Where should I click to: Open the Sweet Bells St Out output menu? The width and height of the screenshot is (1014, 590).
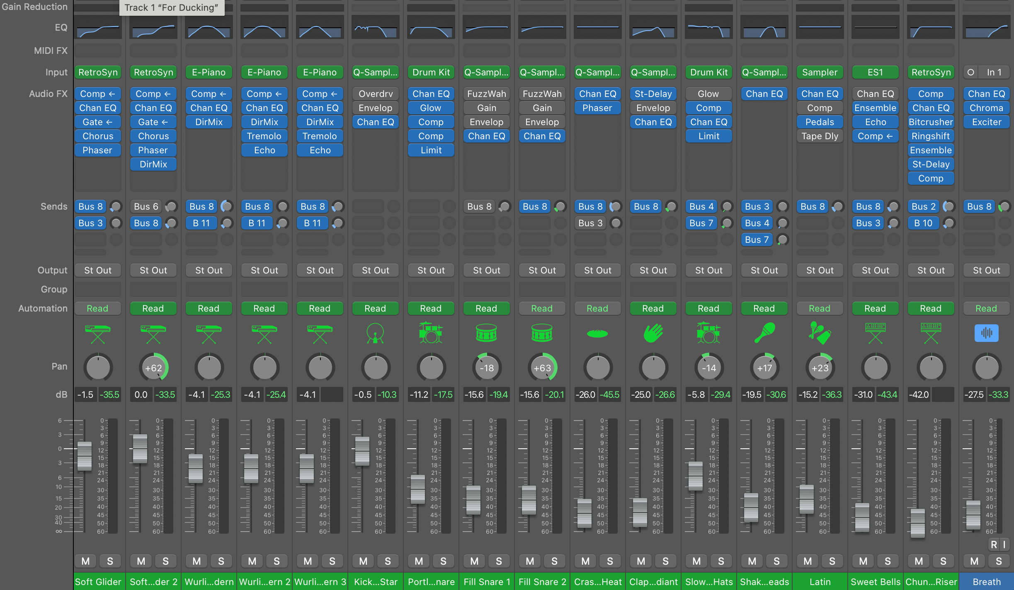click(x=875, y=270)
